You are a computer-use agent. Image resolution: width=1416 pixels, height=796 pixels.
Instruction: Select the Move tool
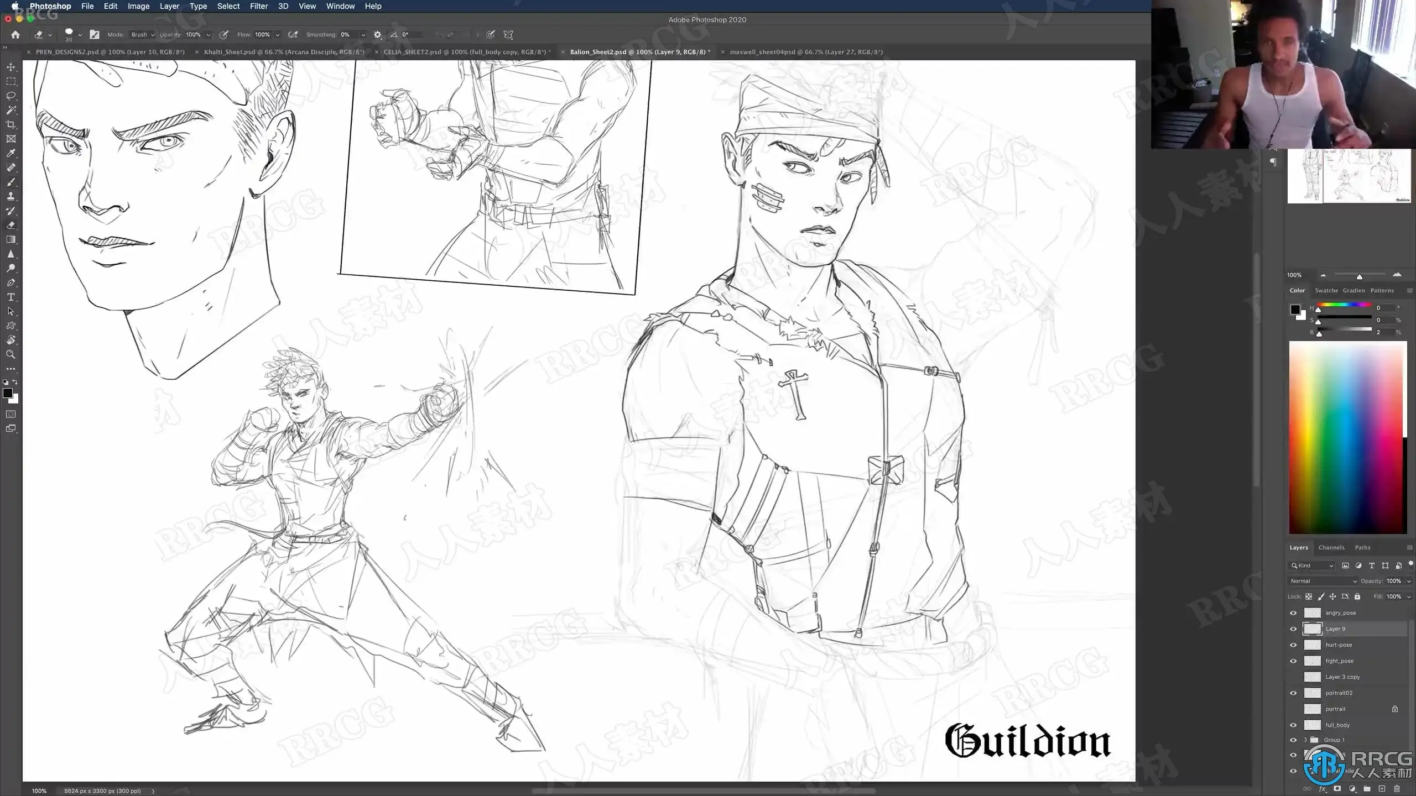pyautogui.click(x=11, y=67)
